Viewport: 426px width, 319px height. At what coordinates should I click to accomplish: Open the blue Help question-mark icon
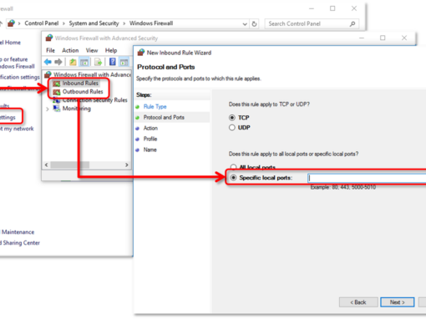tap(113, 62)
